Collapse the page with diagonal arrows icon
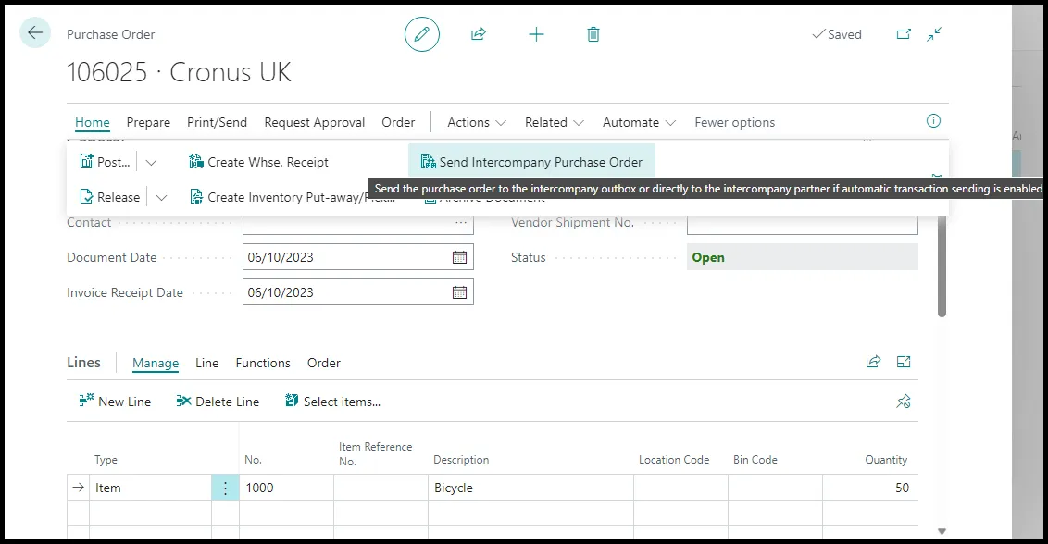The image size is (1048, 544). 934,34
